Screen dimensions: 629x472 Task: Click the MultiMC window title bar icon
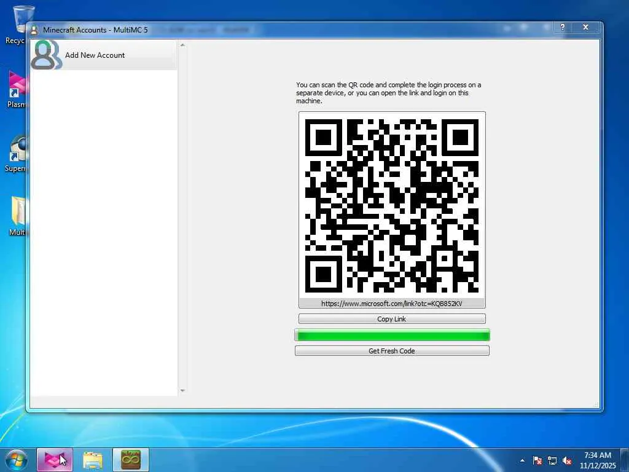34,30
